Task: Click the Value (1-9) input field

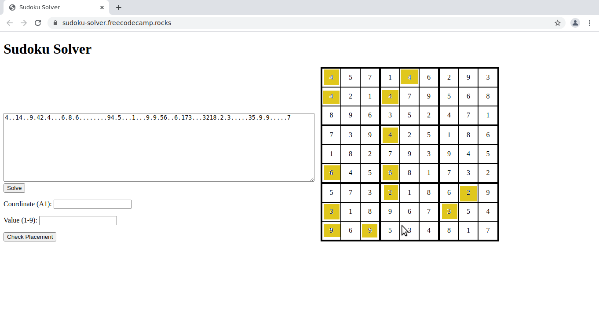Action: coord(78,220)
